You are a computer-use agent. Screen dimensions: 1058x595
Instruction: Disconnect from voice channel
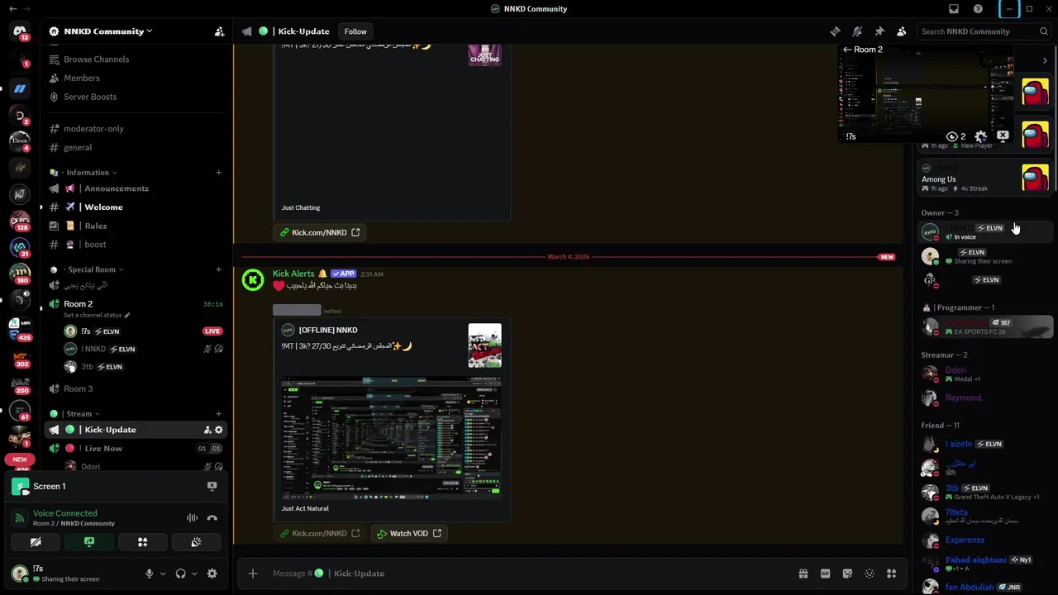click(212, 518)
